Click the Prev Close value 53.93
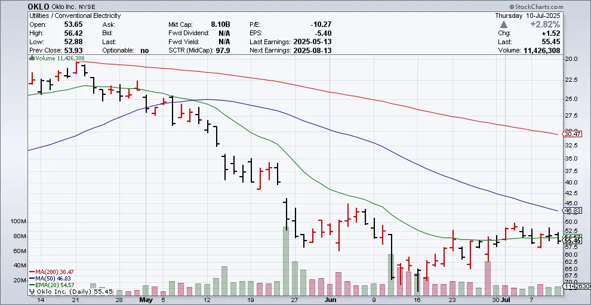This screenshot has height=305, width=591. (x=74, y=51)
